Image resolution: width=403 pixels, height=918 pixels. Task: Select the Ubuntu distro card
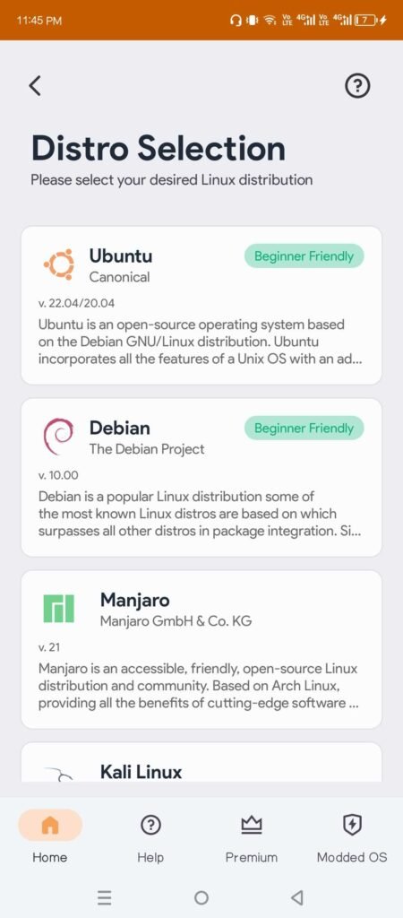tap(201, 305)
